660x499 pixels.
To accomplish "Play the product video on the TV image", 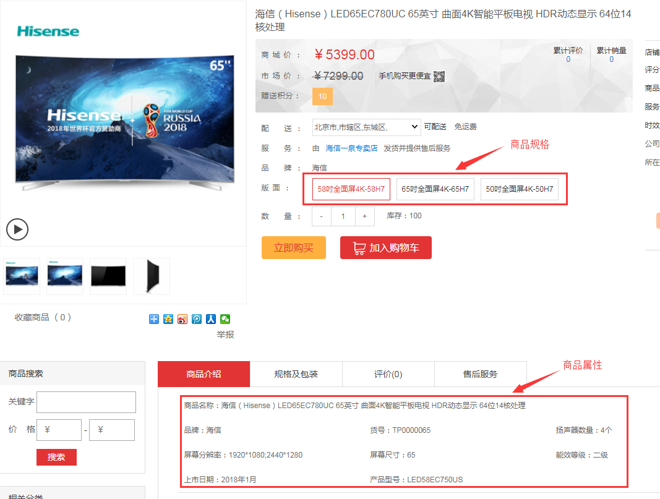I will [x=17, y=229].
